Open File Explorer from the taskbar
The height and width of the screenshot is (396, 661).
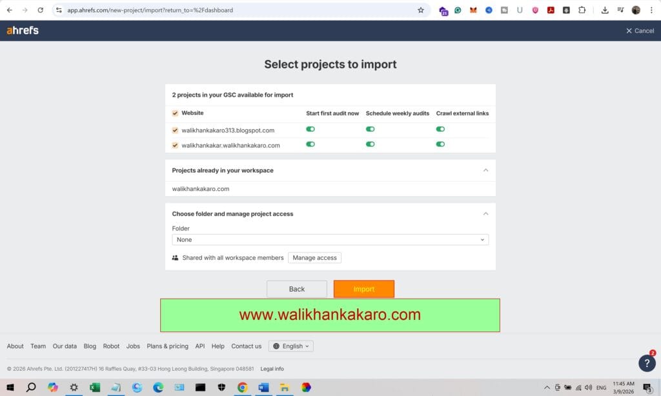pyautogui.click(x=285, y=387)
